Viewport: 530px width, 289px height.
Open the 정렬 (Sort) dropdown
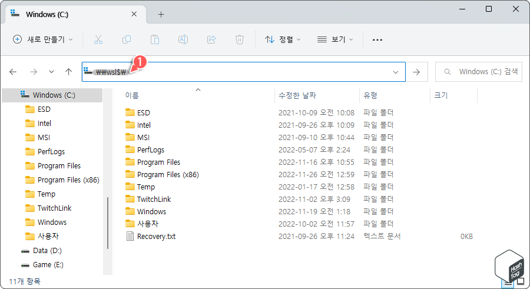[283, 39]
